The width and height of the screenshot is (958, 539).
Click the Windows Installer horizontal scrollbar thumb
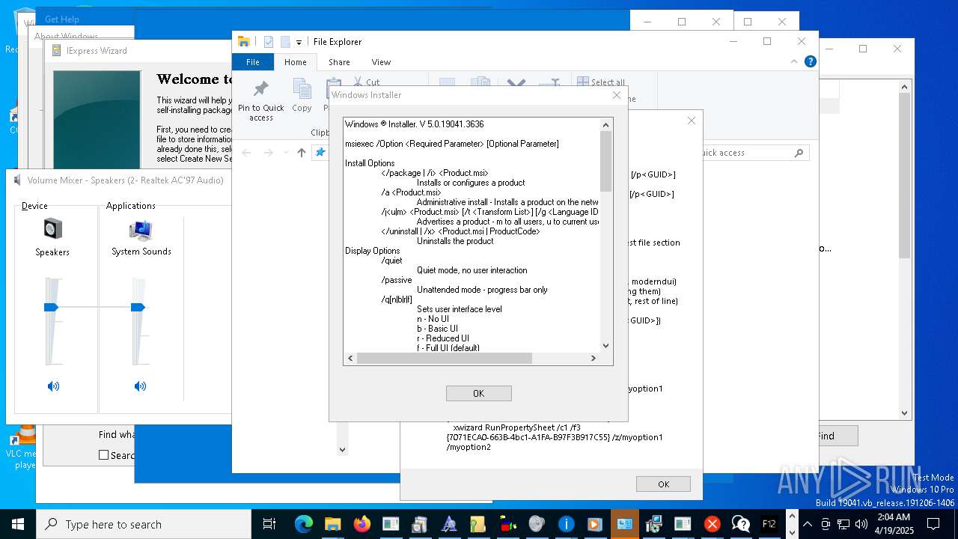tap(445, 359)
